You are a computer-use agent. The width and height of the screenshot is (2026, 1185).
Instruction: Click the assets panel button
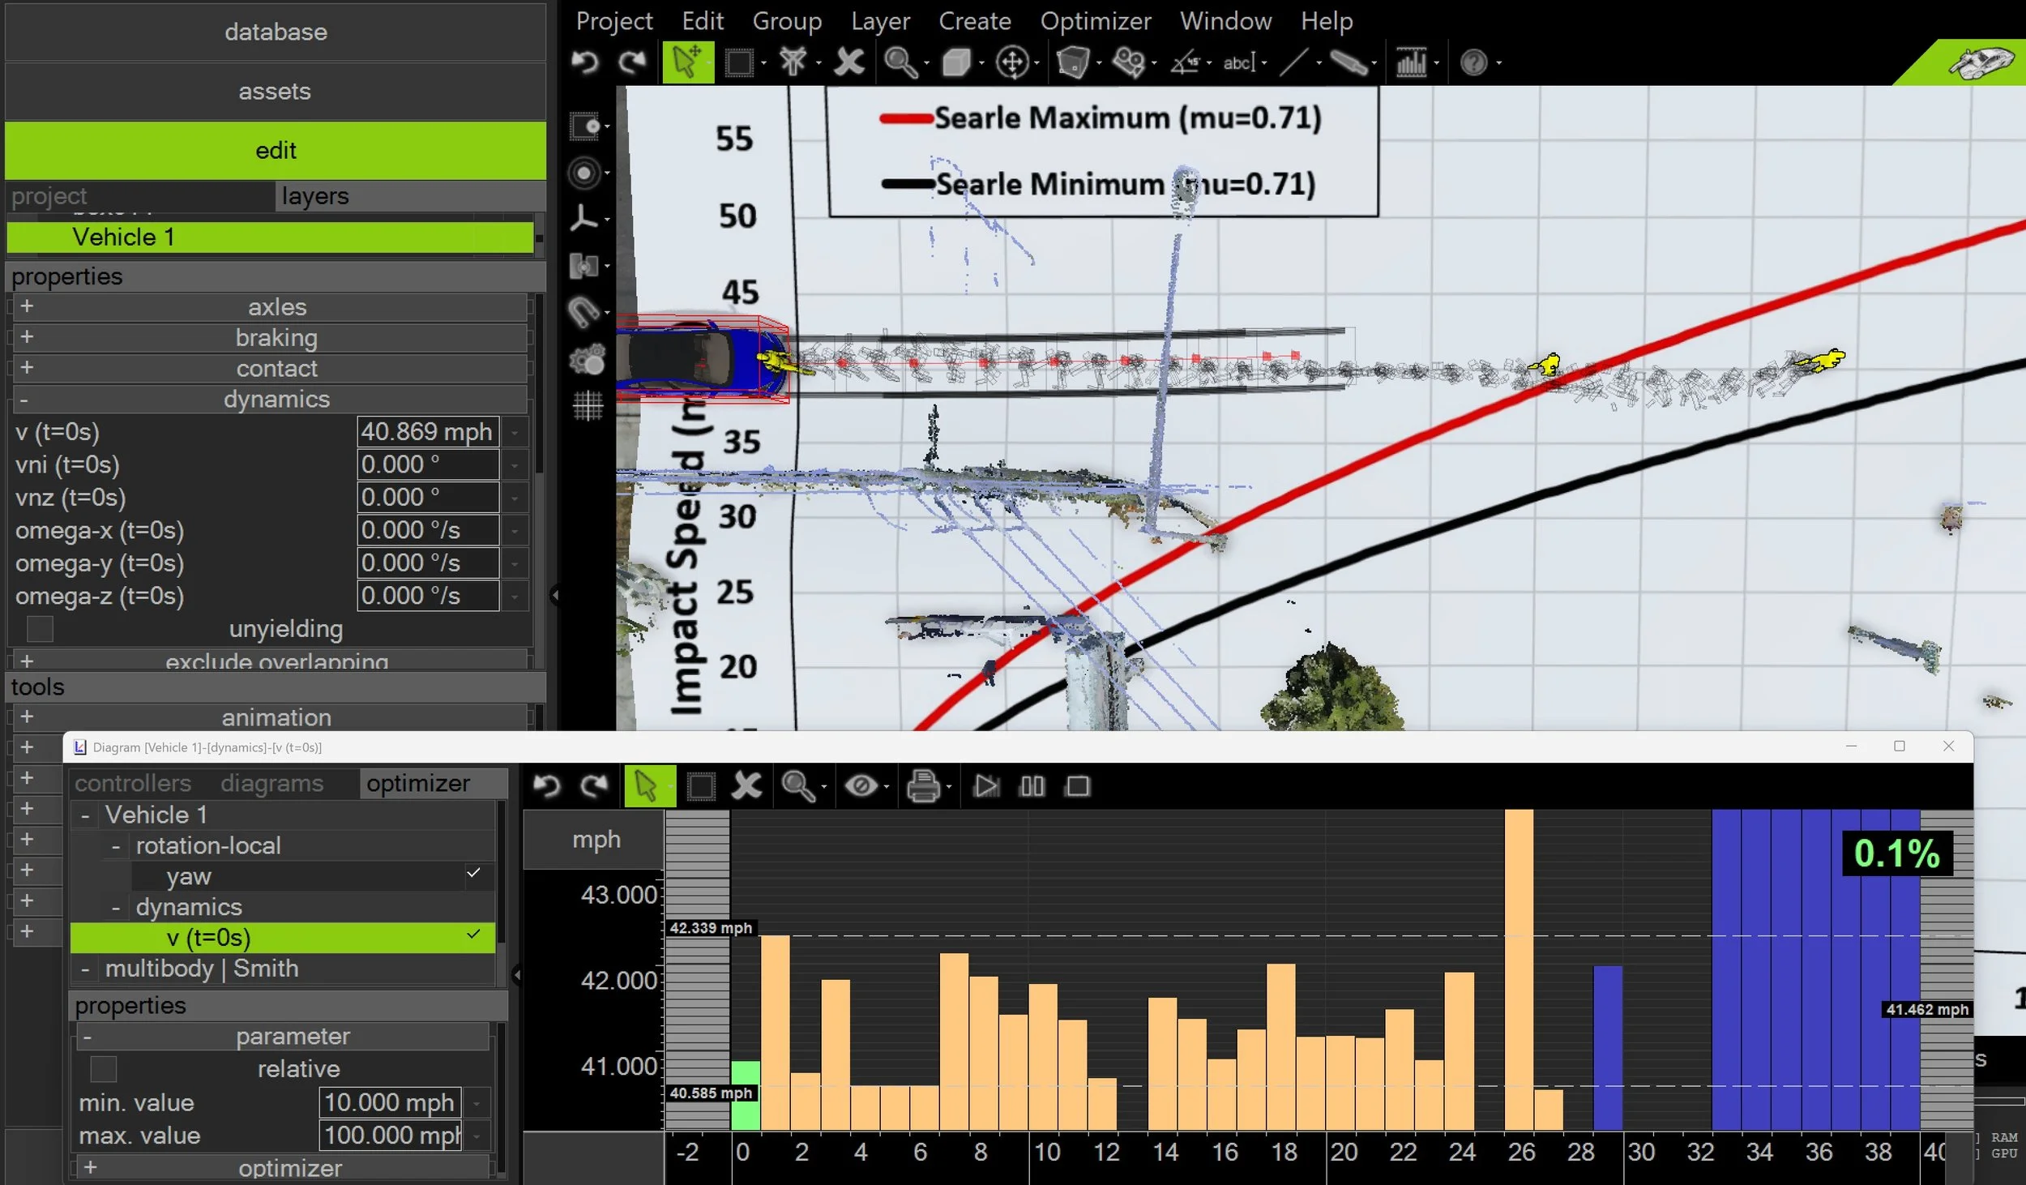276,92
